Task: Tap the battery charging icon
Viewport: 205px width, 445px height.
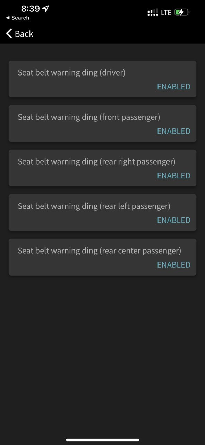Action: pos(182,13)
